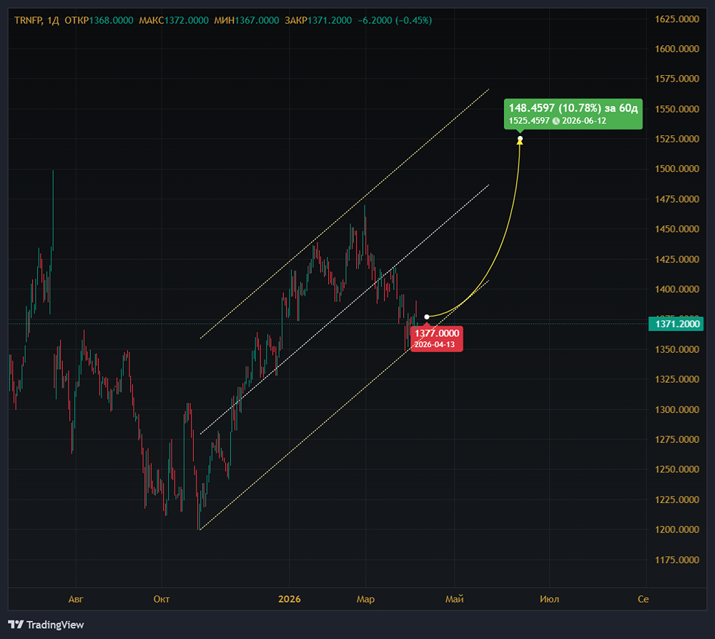This screenshot has width=715, height=639.
Task: Click the Май time axis label
Action: click(455, 600)
